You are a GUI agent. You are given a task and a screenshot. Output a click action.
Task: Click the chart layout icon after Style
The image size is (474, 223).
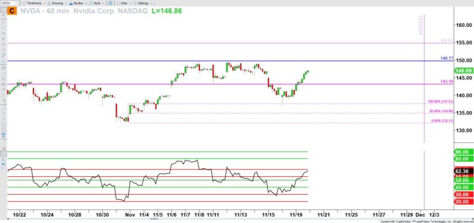[110, 3]
